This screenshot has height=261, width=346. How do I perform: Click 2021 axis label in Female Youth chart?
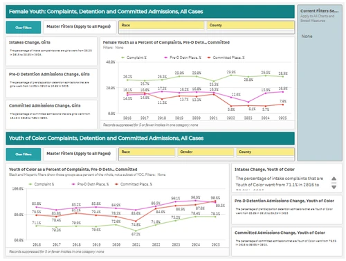(213, 118)
